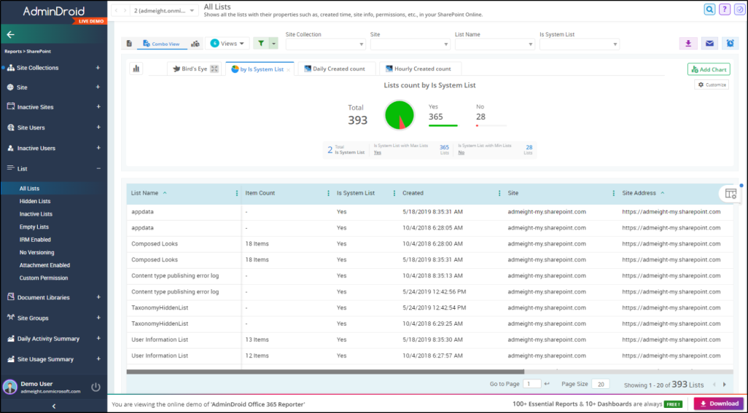Click the table horizontal scrollbar
Viewport: 748px width, 413px height.
(x=325, y=372)
